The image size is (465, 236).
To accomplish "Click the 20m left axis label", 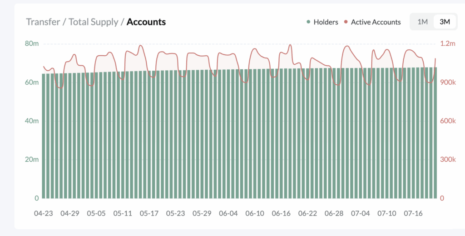I will point(32,159).
